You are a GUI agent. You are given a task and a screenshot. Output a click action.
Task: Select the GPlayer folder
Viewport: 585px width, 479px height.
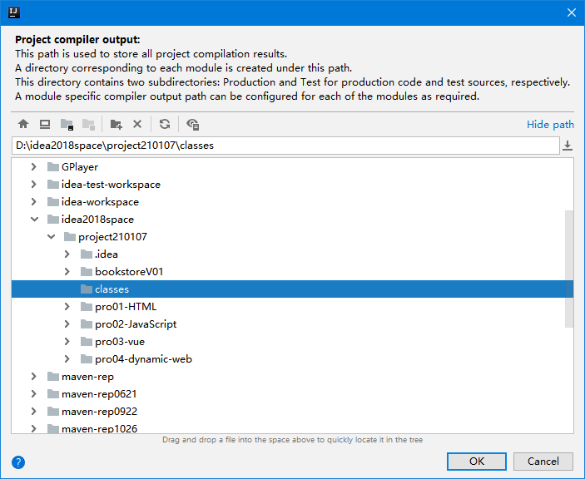(79, 167)
